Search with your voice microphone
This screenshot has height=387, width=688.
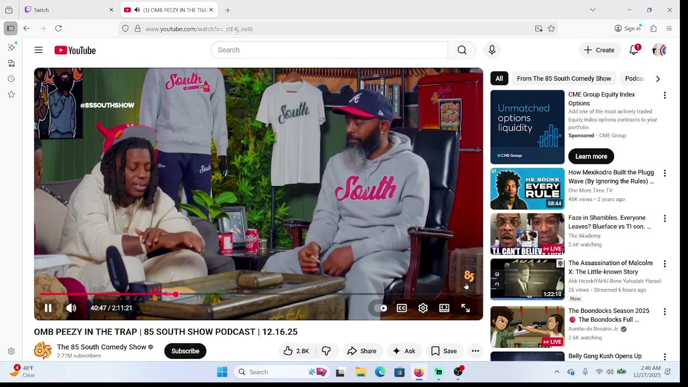492,50
